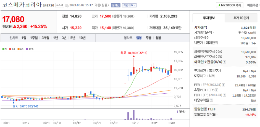Click the +15.25% change value
This screenshot has height=127, width=260.
[x=38, y=27]
